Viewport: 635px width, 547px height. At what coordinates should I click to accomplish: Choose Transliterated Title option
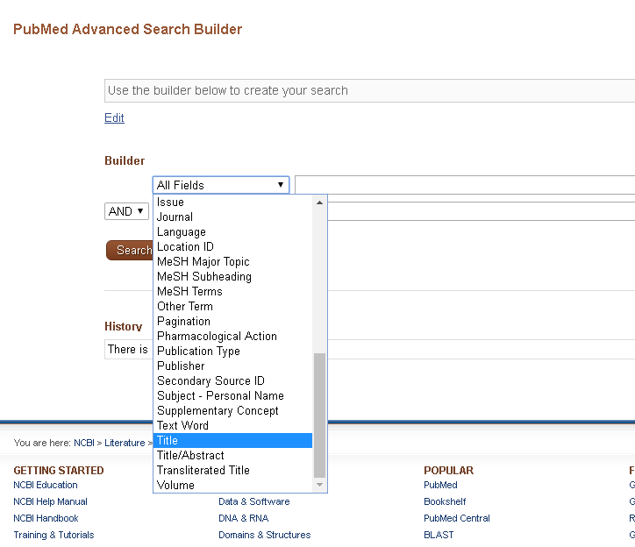pos(232,471)
